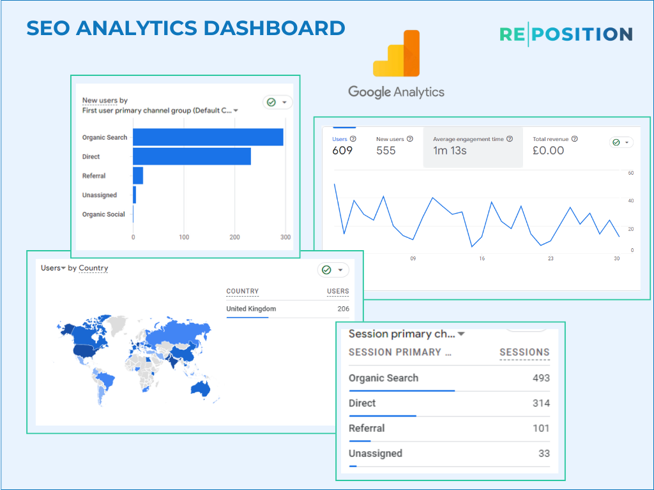
Task: Click the COUNTRY column header
Action: pos(242,291)
